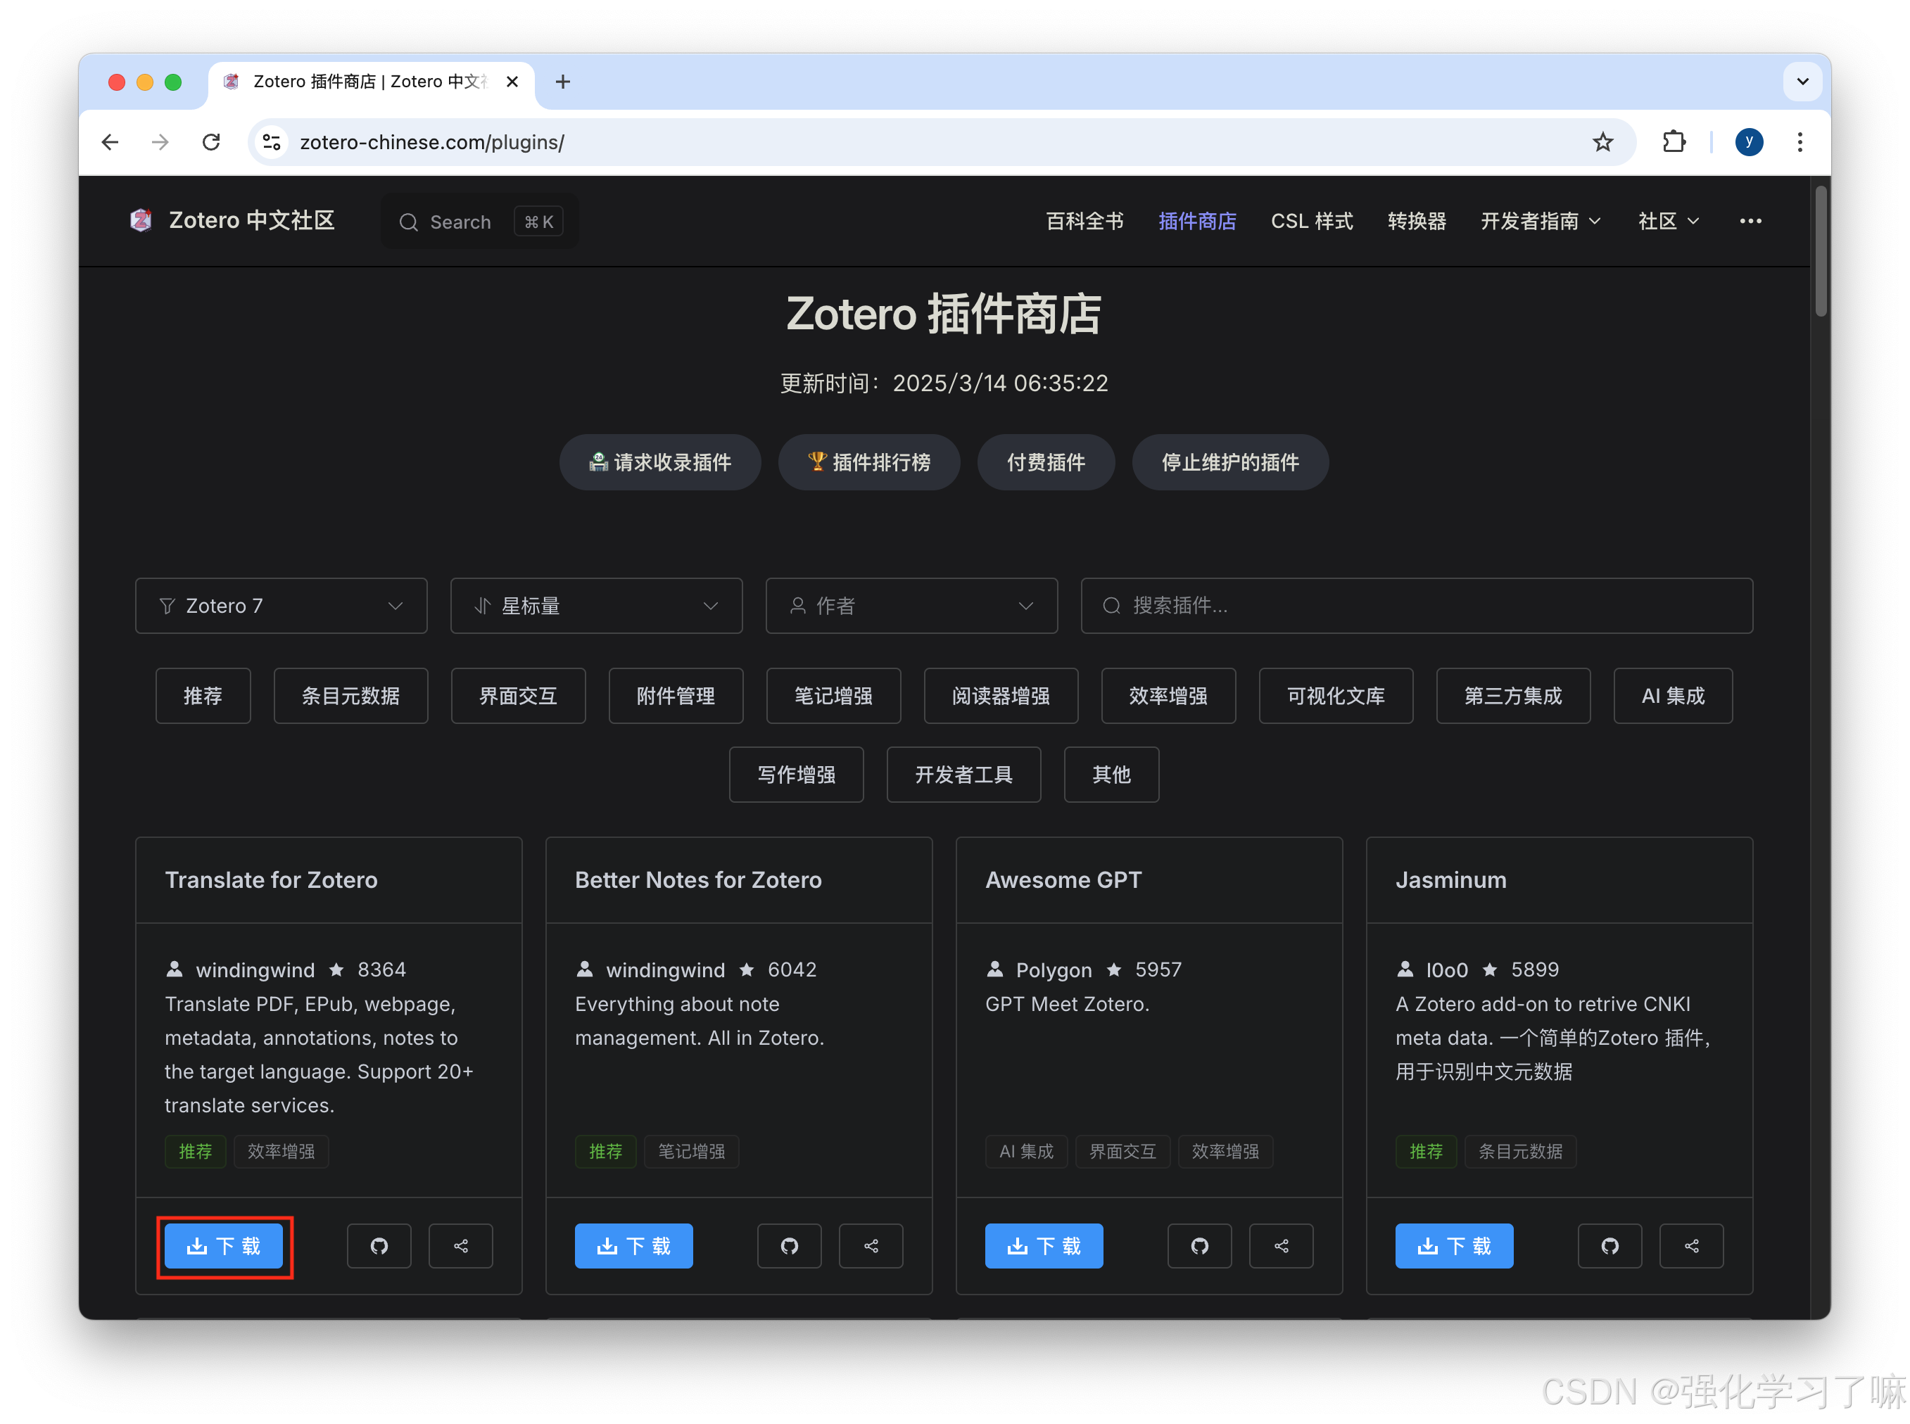
Task: Open the 插件排行榜 ranking button
Action: click(x=868, y=463)
